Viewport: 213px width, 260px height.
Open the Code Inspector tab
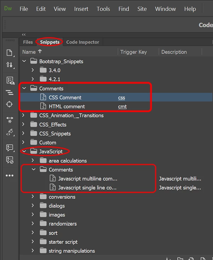tap(83, 42)
